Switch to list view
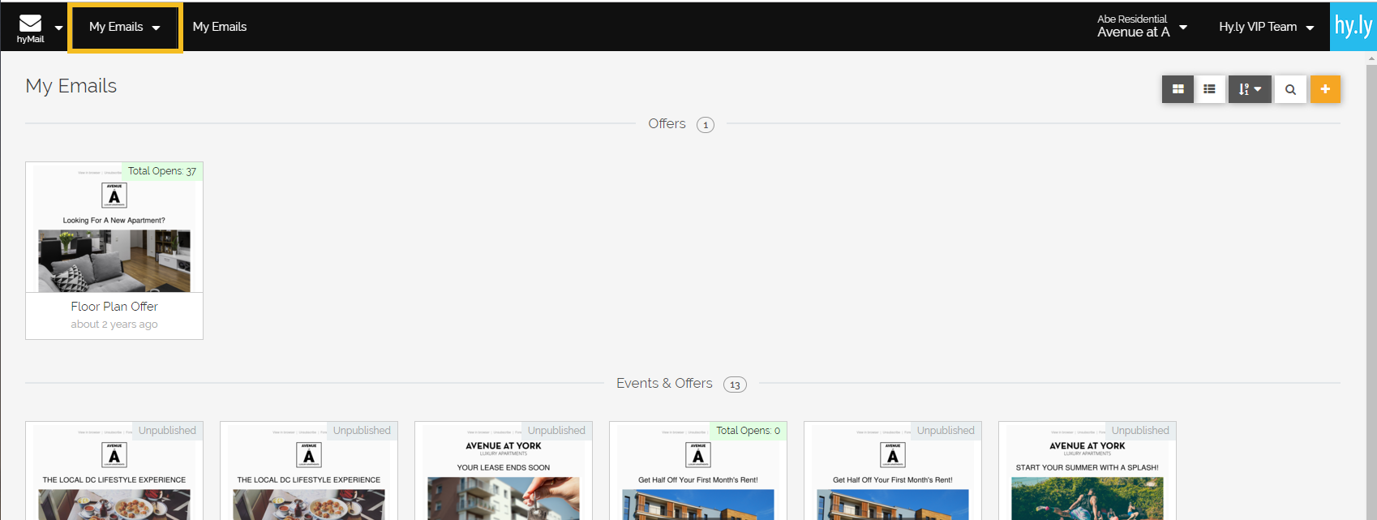This screenshot has height=520, width=1377. pyautogui.click(x=1209, y=89)
